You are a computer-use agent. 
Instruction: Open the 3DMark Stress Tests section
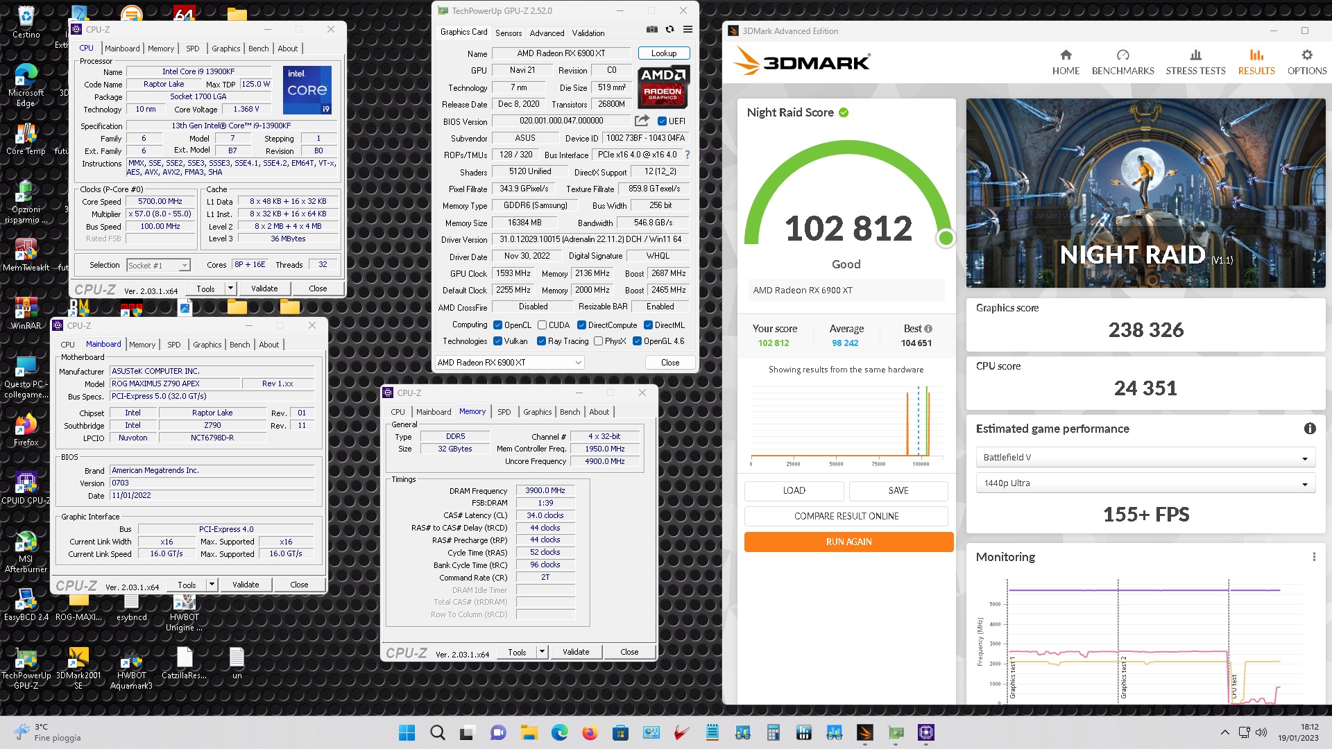click(1195, 62)
